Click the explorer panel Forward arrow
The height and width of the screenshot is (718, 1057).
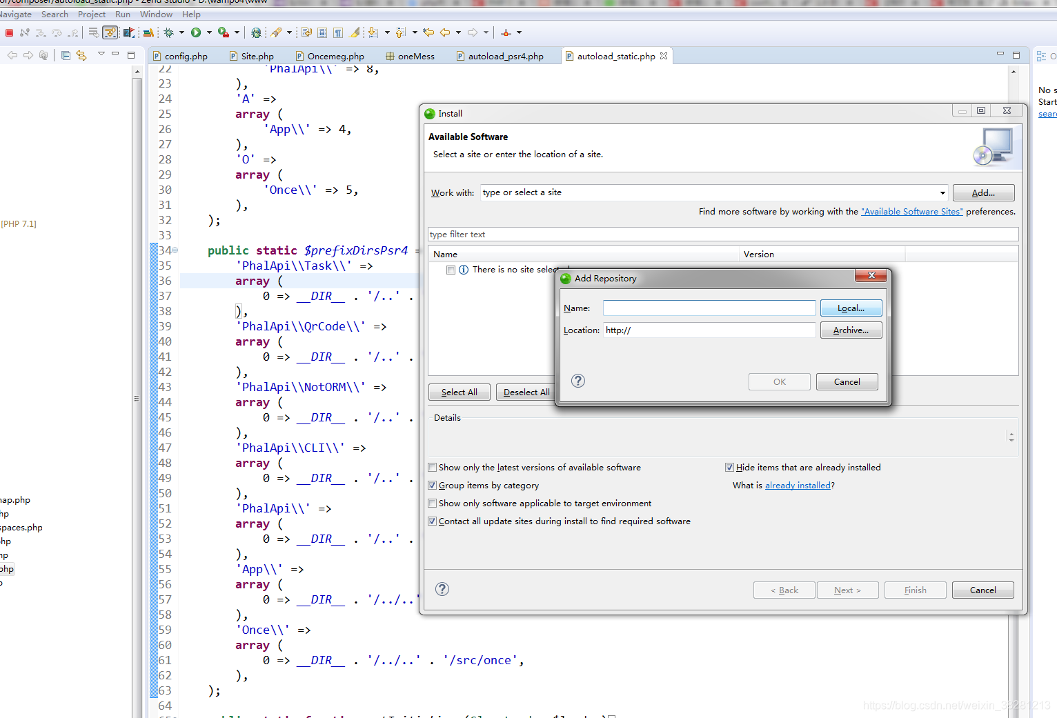click(28, 55)
